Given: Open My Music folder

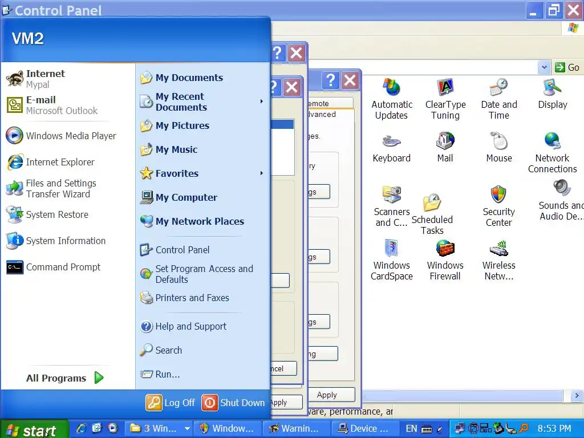Looking at the screenshot, I should 202,149.
